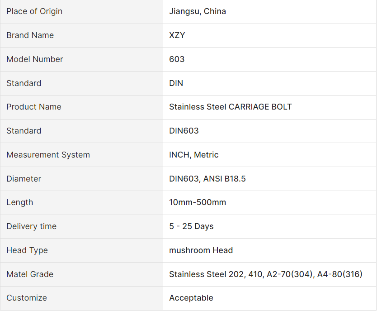Viewport: 377px width, 311px height.
Task: Click the "Product Name" label
Action: coord(34,107)
